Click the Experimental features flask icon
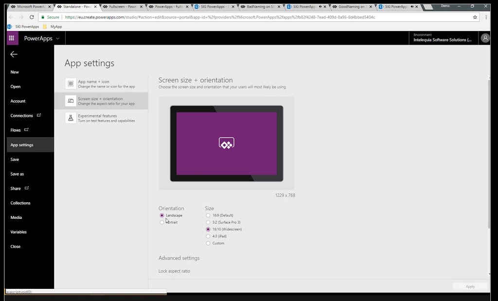498x301 pixels. point(71,118)
